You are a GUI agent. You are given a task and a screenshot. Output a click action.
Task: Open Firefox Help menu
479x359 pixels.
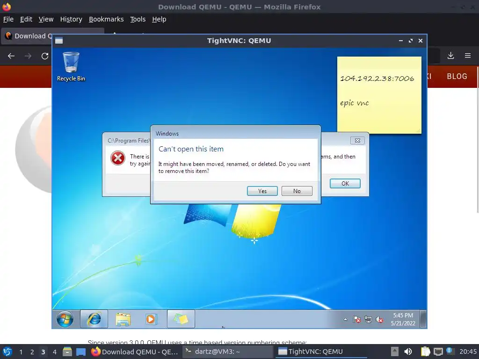pos(159,19)
